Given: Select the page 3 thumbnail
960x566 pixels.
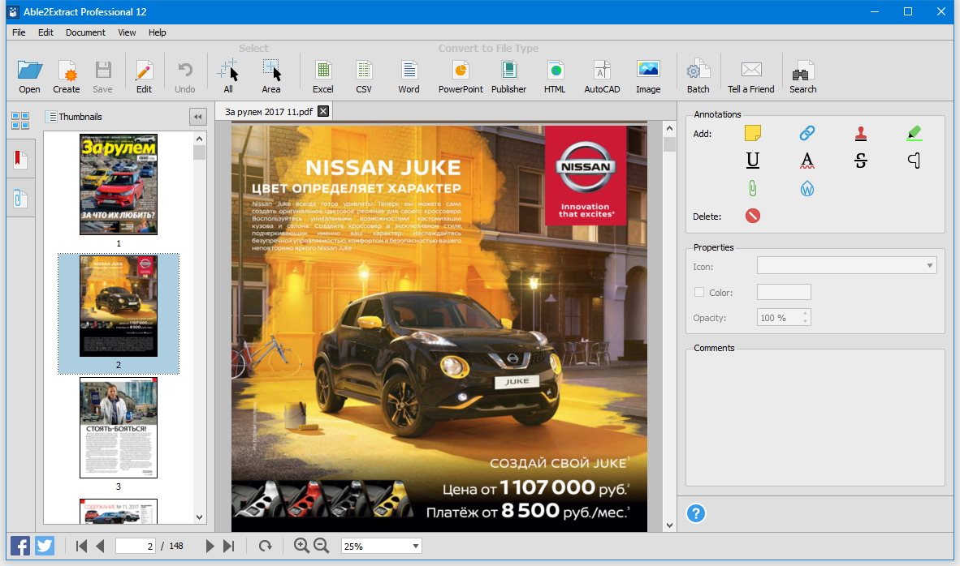Looking at the screenshot, I should (119, 427).
